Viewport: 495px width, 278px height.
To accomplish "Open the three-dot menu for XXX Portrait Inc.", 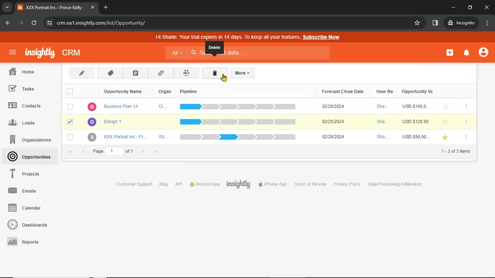I will pos(466,137).
